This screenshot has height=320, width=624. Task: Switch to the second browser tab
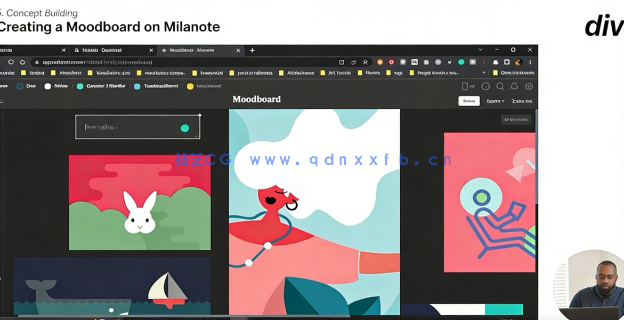pyautogui.click(x=109, y=51)
